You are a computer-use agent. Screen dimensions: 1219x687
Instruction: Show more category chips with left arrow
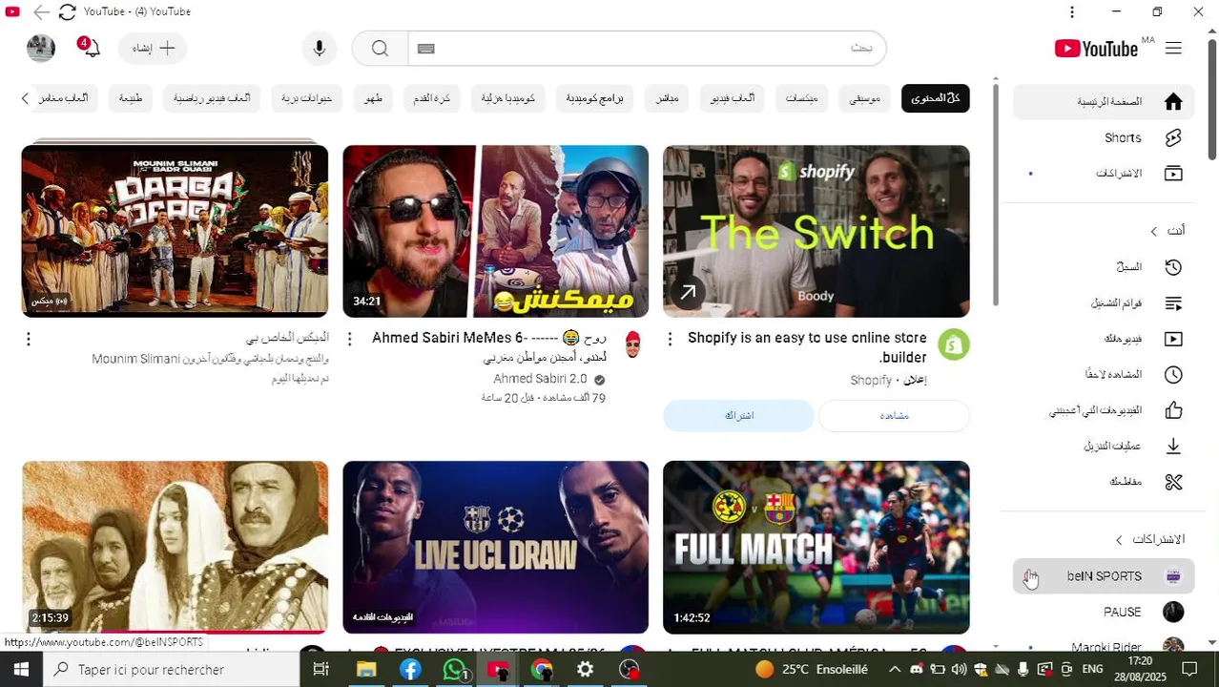tap(26, 98)
